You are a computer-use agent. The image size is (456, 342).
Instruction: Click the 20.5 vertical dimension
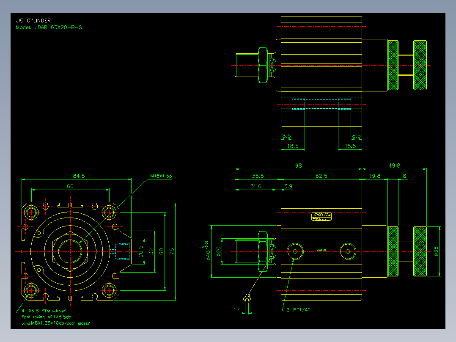point(141,251)
